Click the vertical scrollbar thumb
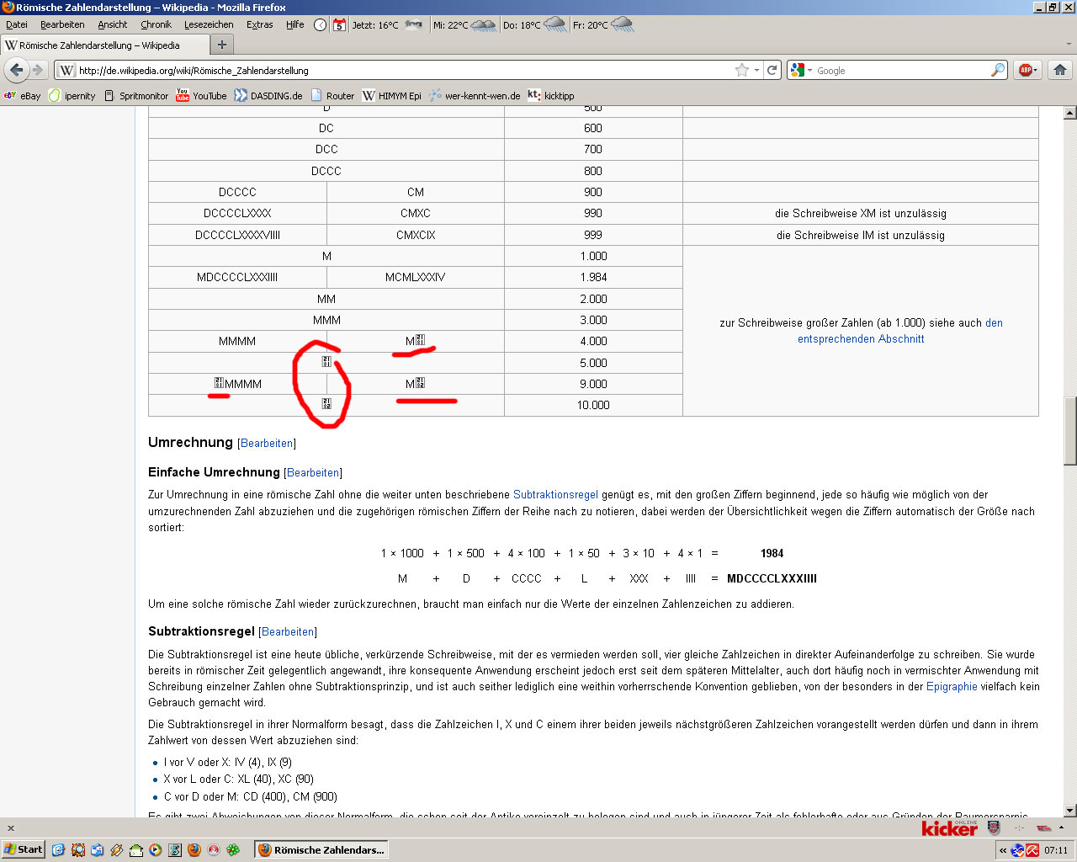 pyautogui.click(x=1070, y=430)
